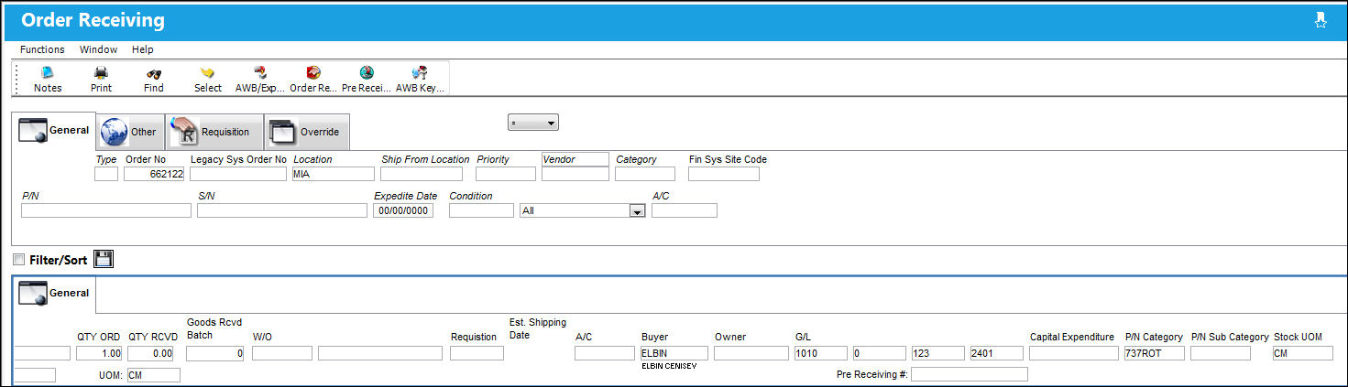
Task: Click the upper P/N input field
Action: [106, 210]
